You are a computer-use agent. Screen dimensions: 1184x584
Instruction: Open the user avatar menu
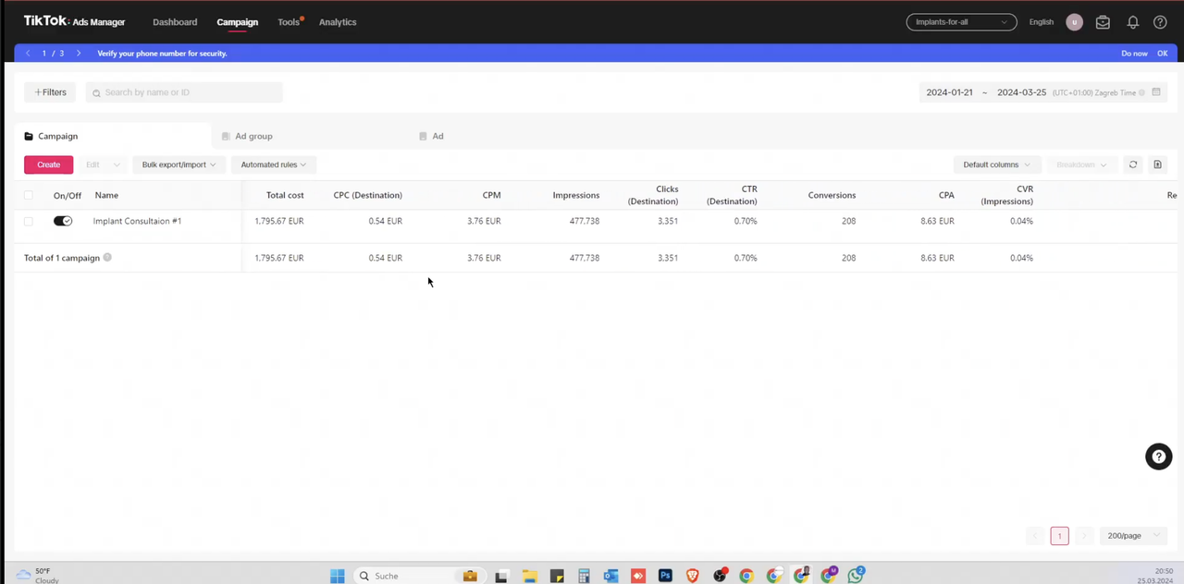[1074, 22]
